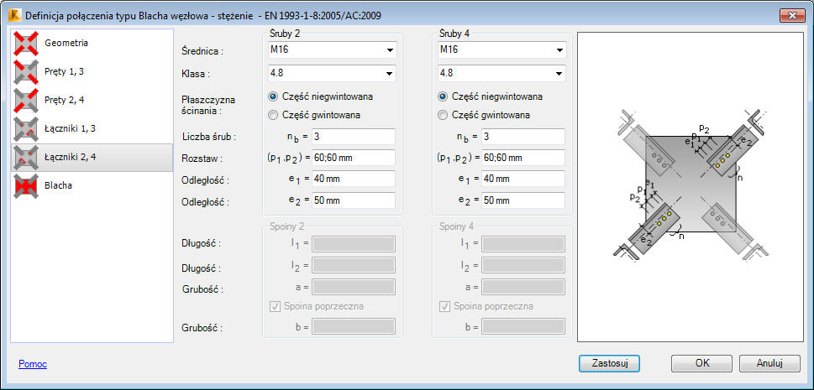Click the Blacha plate icon
Screen dimensions: 814x390
(x=26, y=185)
